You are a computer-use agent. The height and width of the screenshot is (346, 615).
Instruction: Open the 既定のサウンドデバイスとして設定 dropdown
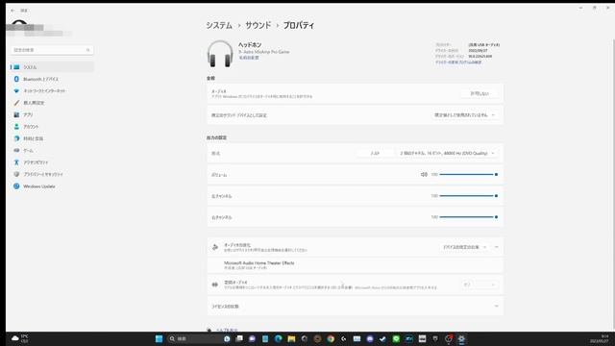pyautogui.click(x=465, y=115)
